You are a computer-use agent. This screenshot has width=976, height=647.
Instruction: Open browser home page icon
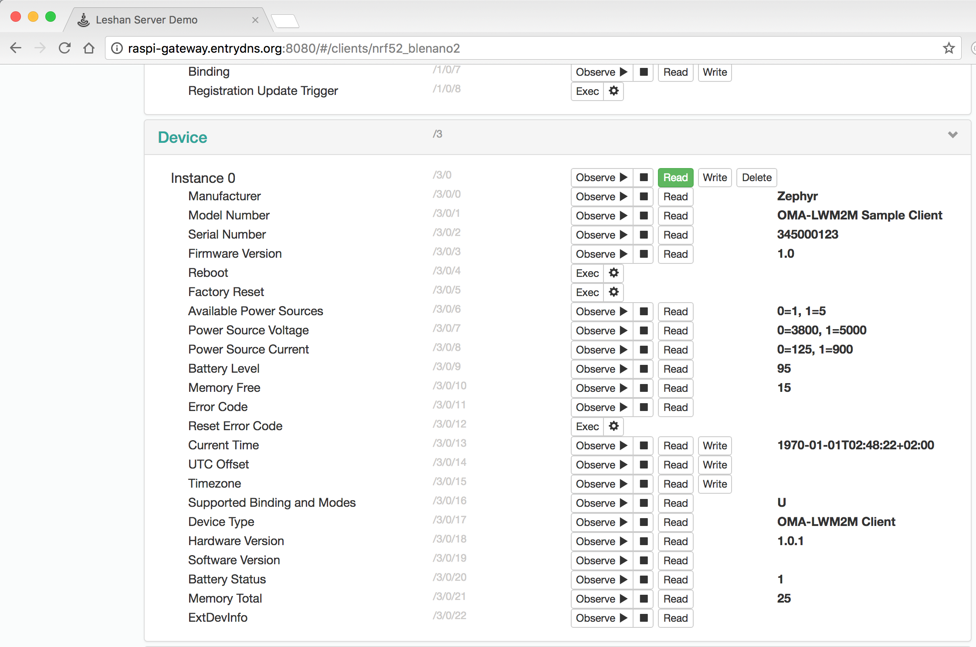tap(89, 48)
